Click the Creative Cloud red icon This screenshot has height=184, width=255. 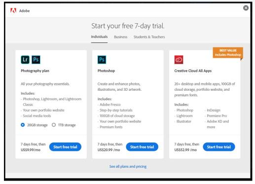pyautogui.click(x=179, y=60)
